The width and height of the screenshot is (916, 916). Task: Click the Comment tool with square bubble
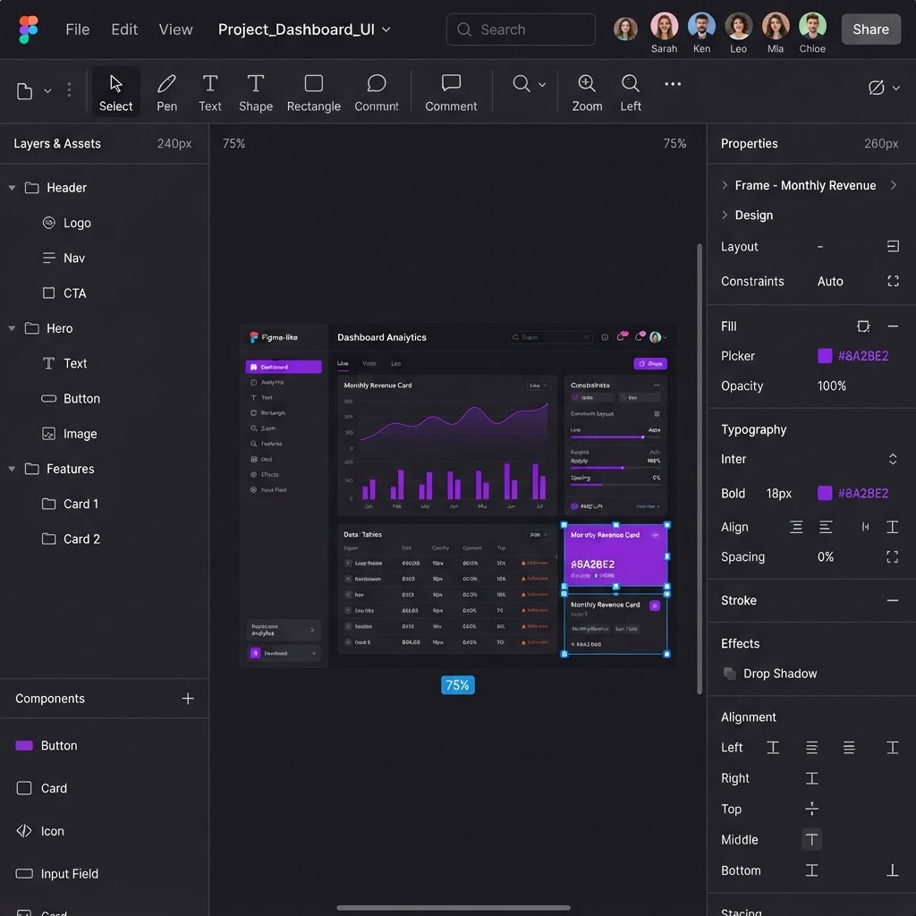click(451, 92)
